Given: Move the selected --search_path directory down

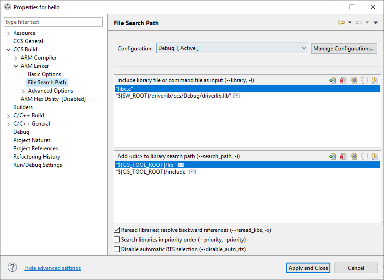Looking at the screenshot, I should pos(374,156).
